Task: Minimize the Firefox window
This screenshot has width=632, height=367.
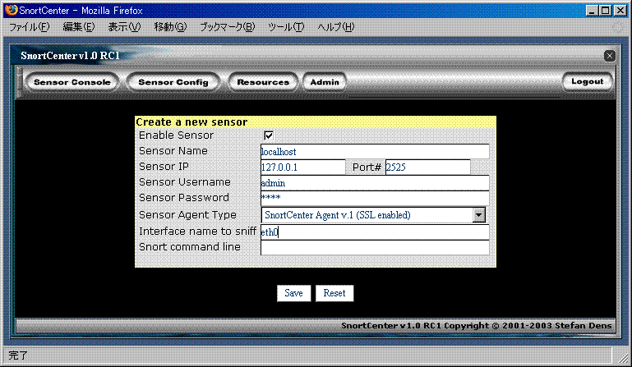Action: pyautogui.click(x=591, y=11)
